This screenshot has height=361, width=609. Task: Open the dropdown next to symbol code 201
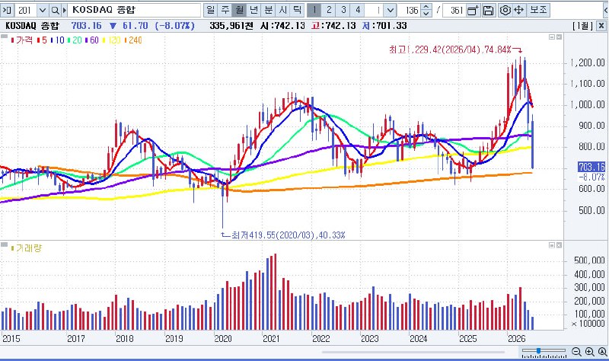point(43,10)
